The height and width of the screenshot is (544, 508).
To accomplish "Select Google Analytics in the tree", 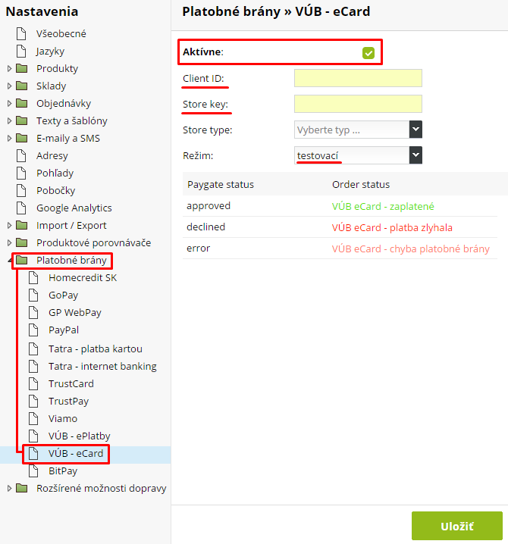I will 74,208.
